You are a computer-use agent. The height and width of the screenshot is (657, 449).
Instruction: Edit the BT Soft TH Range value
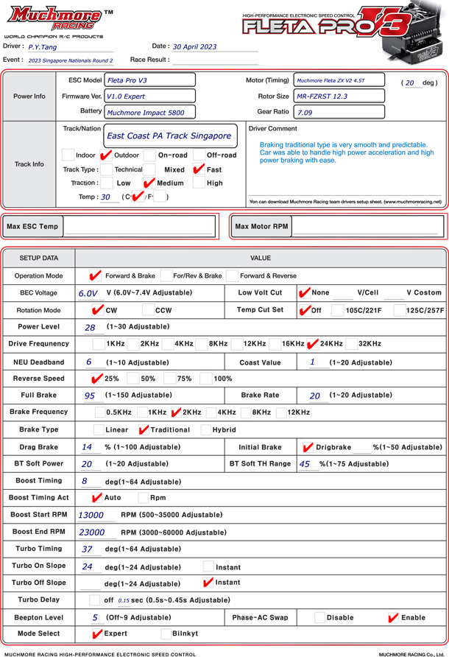tap(308, 464)
